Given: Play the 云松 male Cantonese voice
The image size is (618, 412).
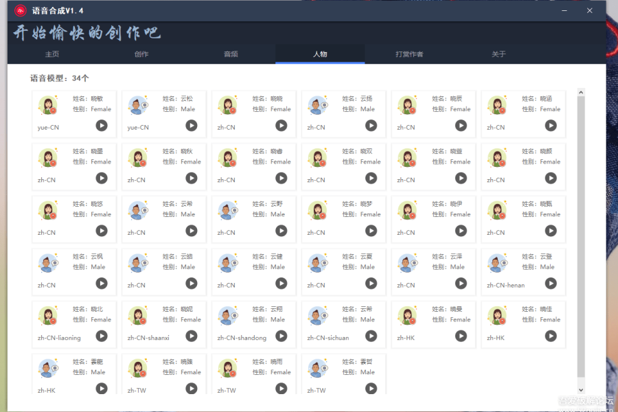Looking at the screenshot, I should pos(191,126).
